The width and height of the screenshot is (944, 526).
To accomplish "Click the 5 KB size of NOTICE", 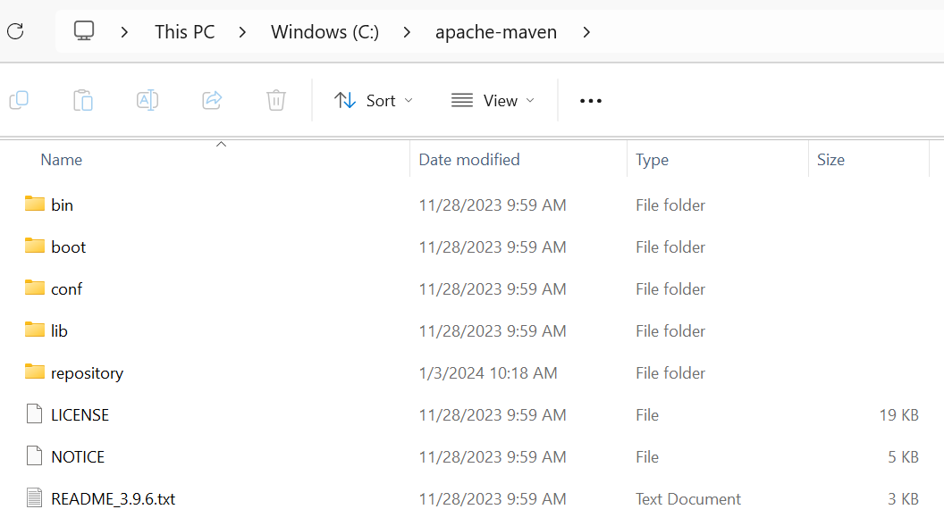I will click(903, 457).
